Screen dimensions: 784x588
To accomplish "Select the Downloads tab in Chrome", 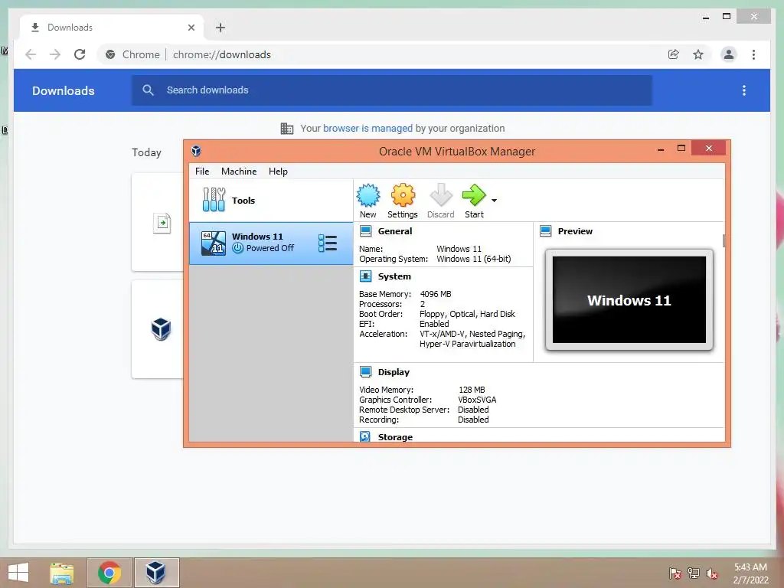I will click(x=112, y=28).
